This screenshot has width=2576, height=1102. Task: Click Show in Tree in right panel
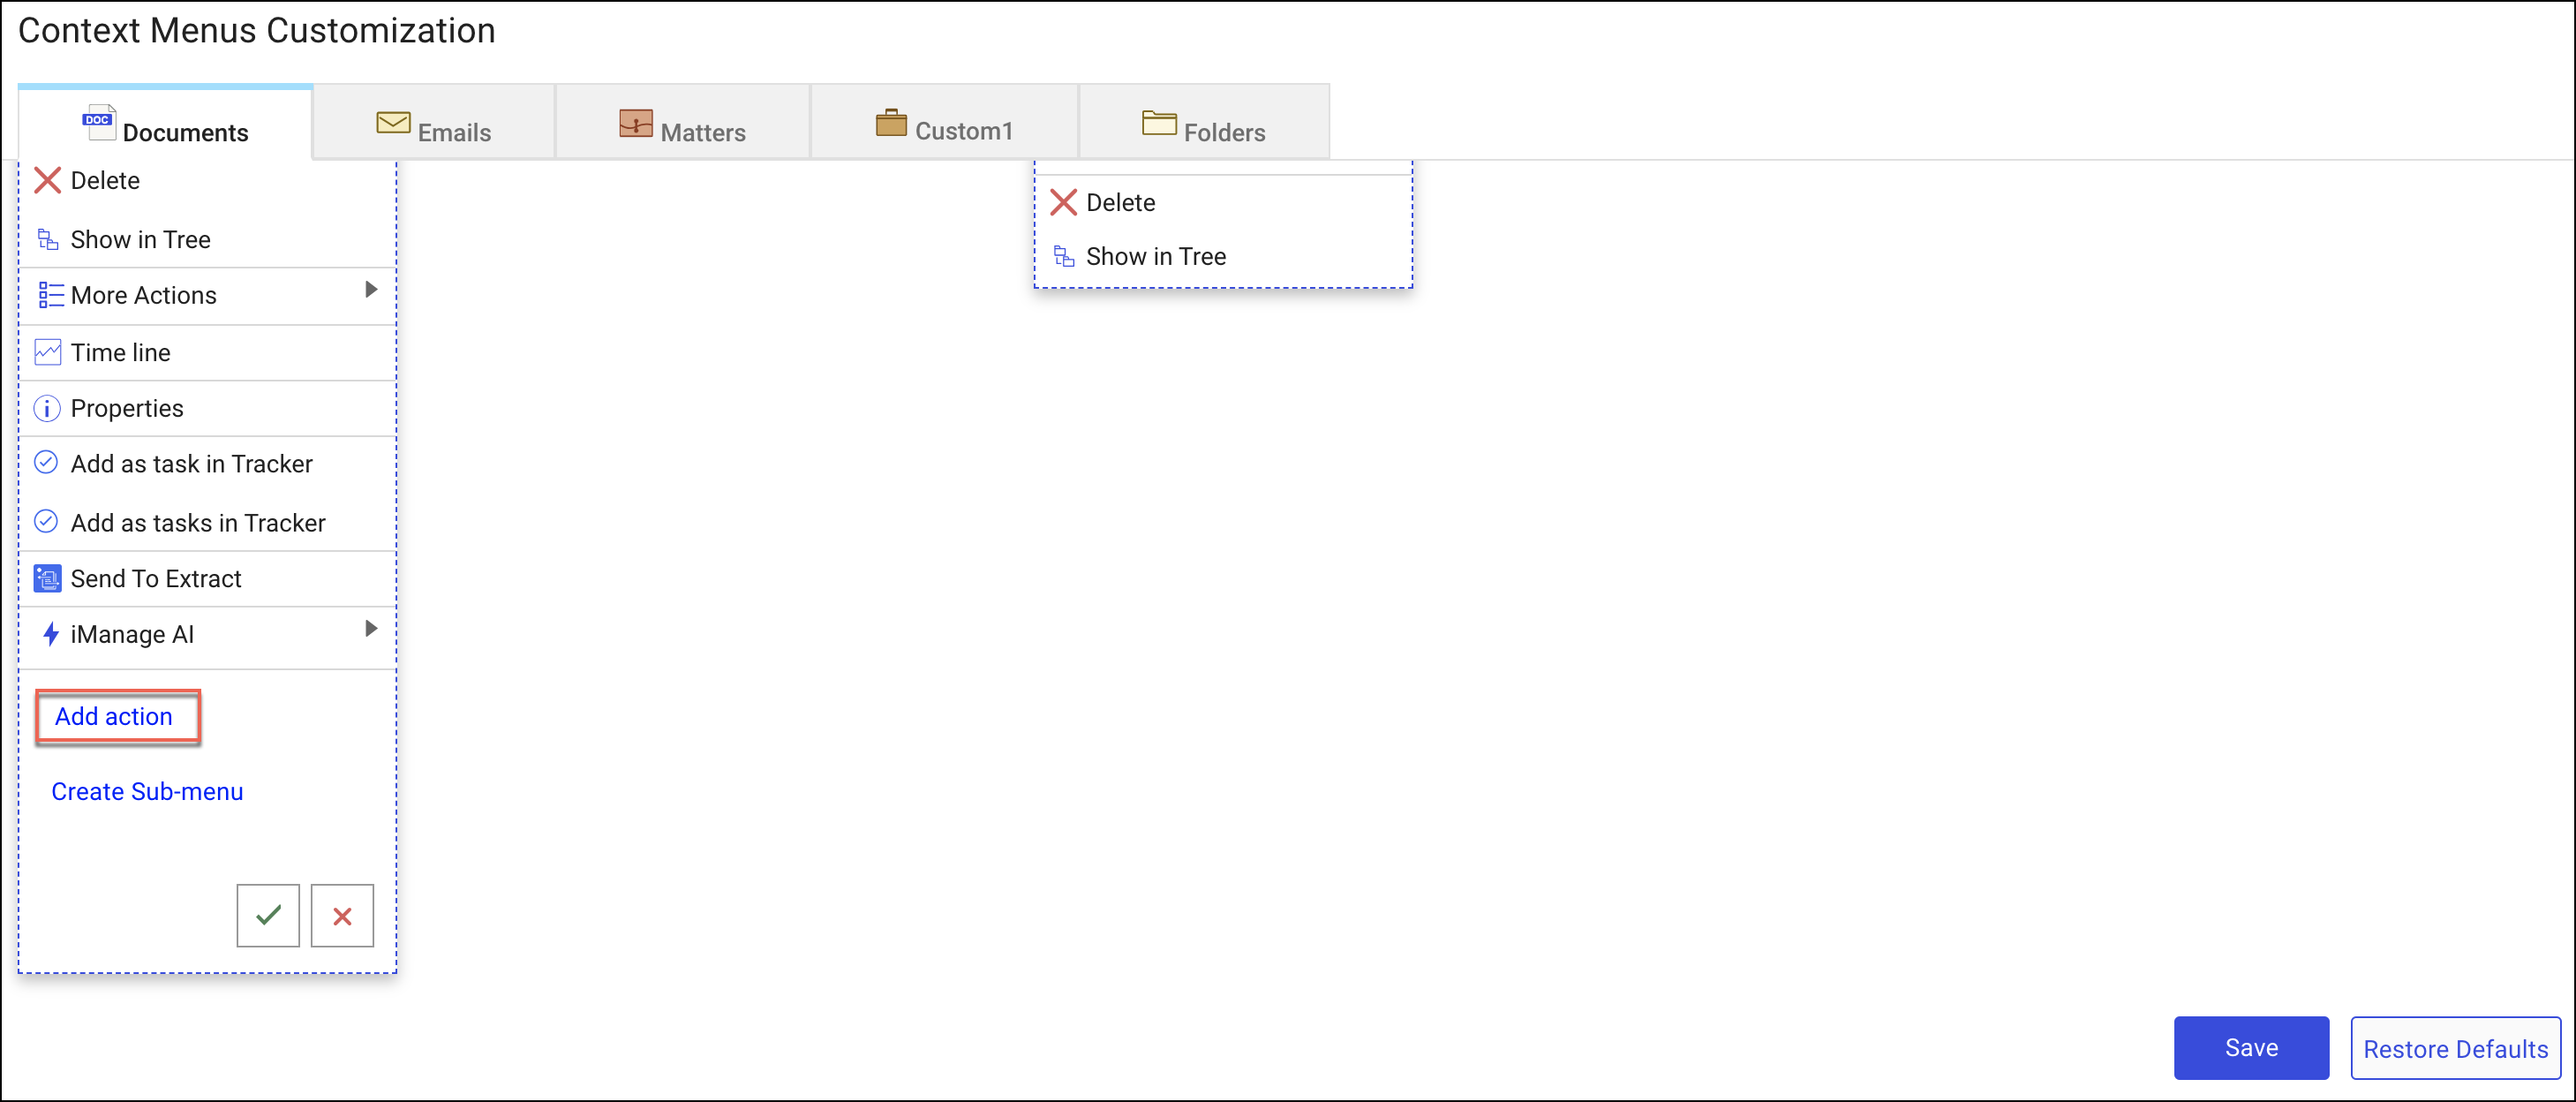[x=1155, y=254]
